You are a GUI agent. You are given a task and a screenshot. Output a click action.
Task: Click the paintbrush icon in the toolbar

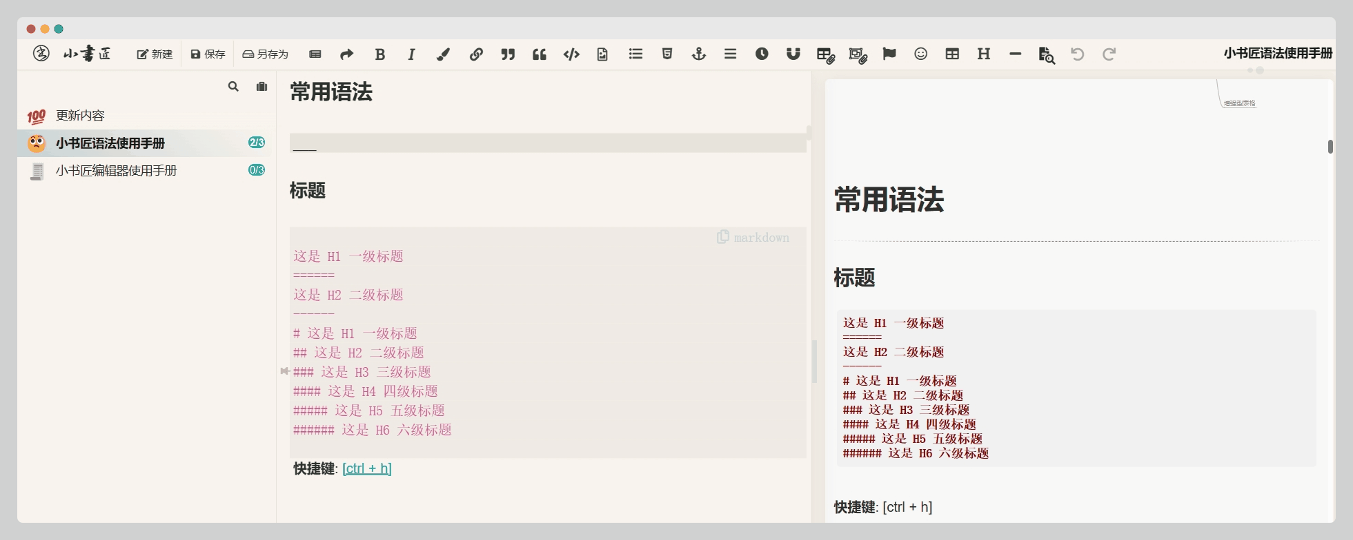click(x=443, y=54)
